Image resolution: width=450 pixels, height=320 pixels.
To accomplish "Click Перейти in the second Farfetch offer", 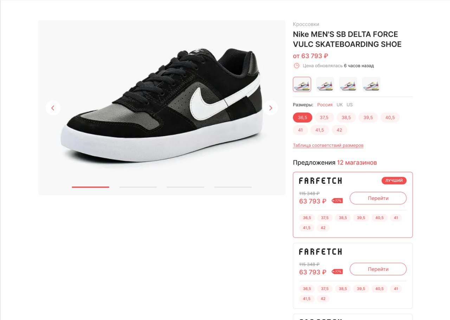I will pos(378,269).
